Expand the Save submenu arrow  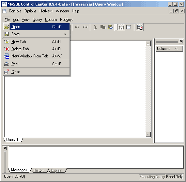[x=65, y=34]
